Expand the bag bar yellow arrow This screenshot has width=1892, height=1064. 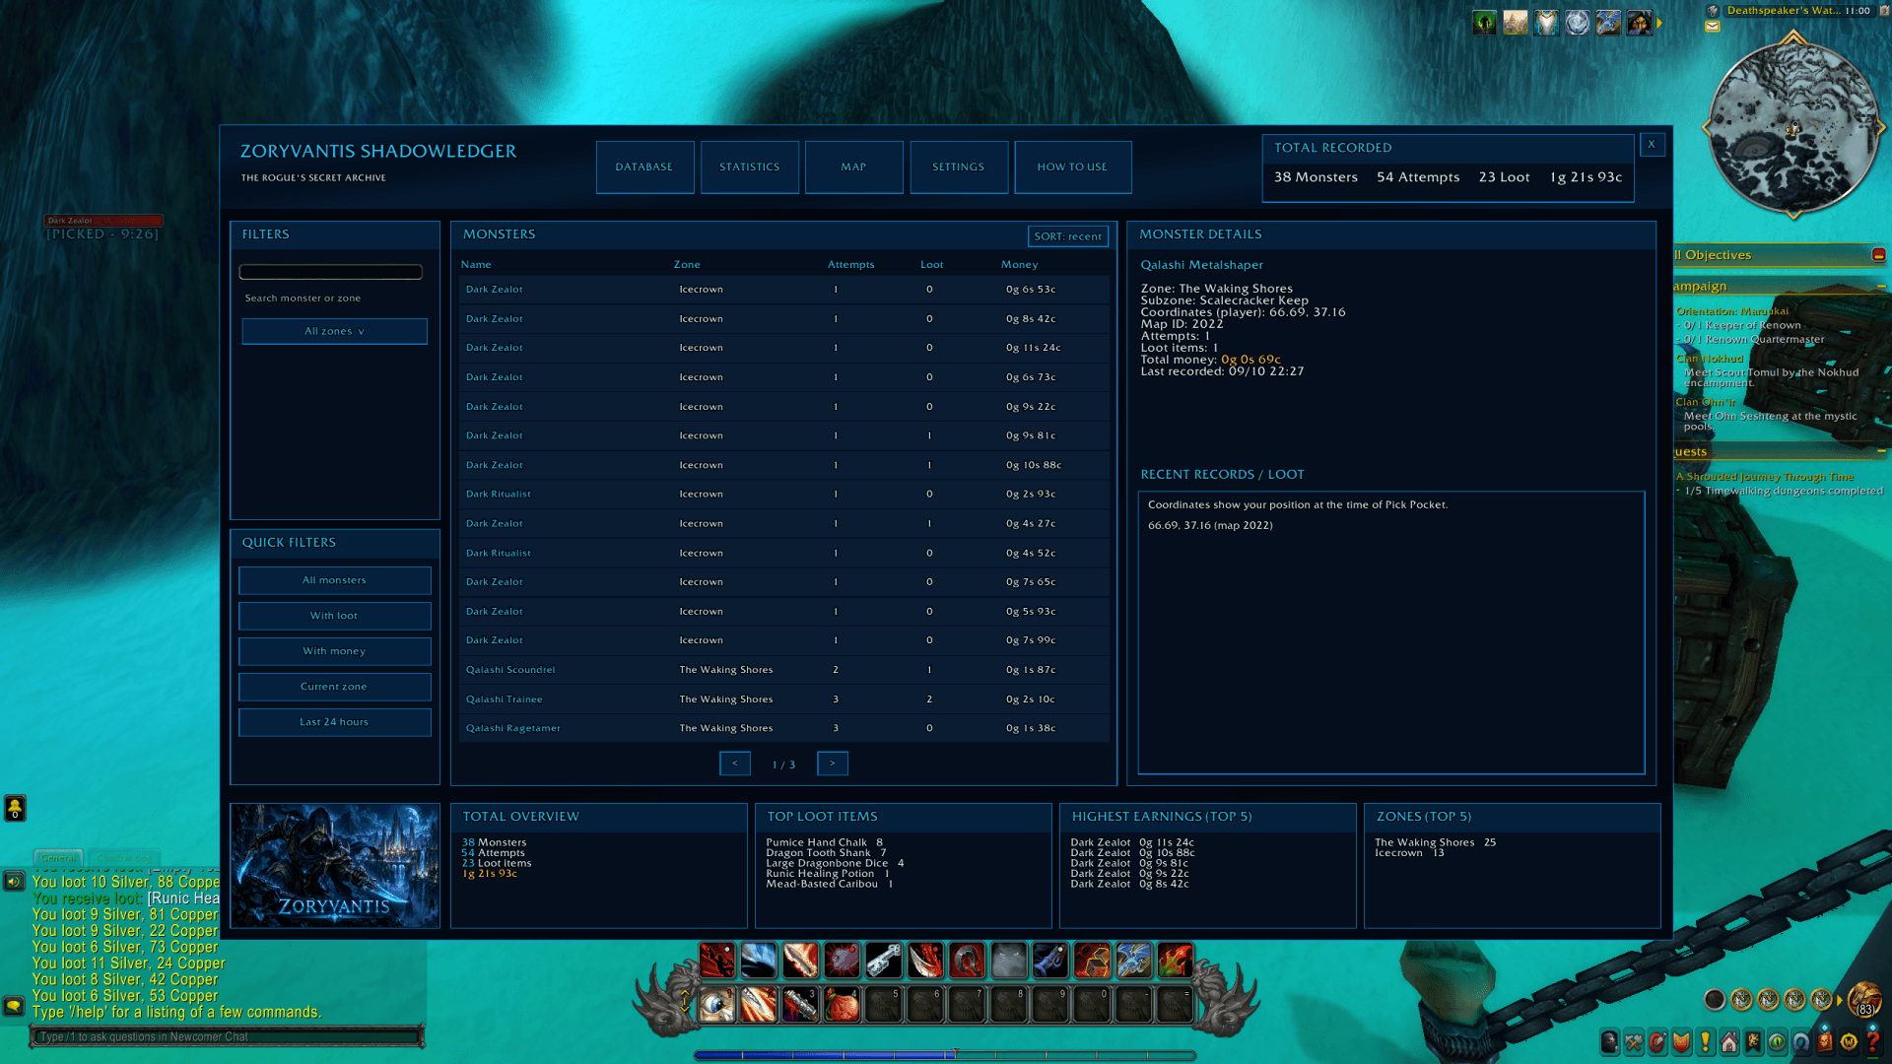tap(1839, 1000)
